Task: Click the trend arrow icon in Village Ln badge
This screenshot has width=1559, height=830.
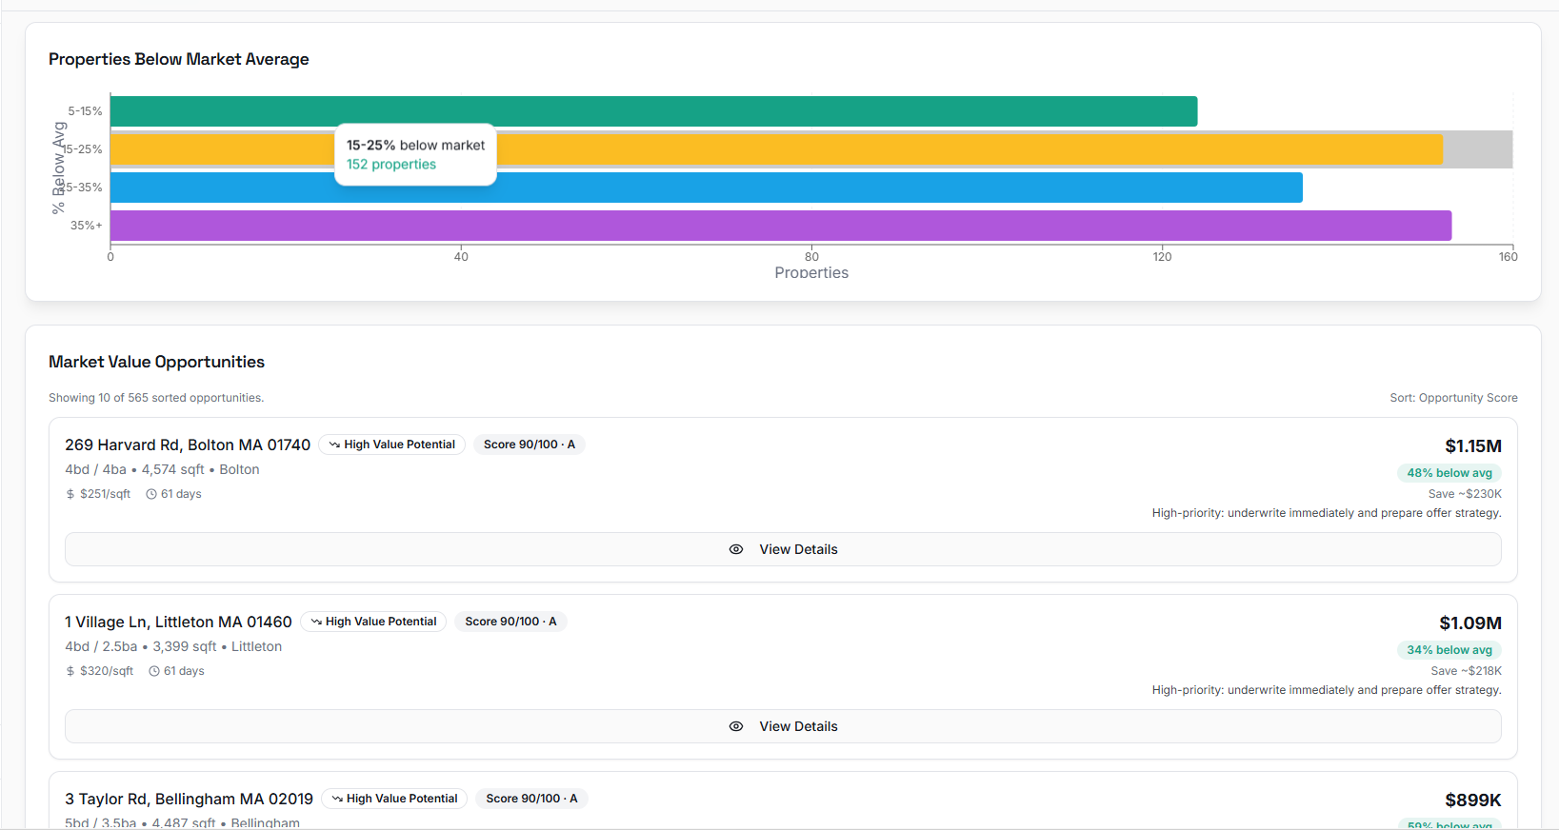Action: coord(316,622)
